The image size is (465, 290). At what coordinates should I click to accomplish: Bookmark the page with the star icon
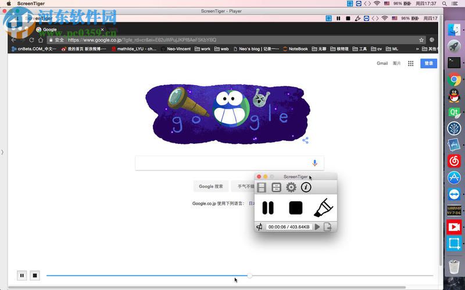[x=421, y=40]
